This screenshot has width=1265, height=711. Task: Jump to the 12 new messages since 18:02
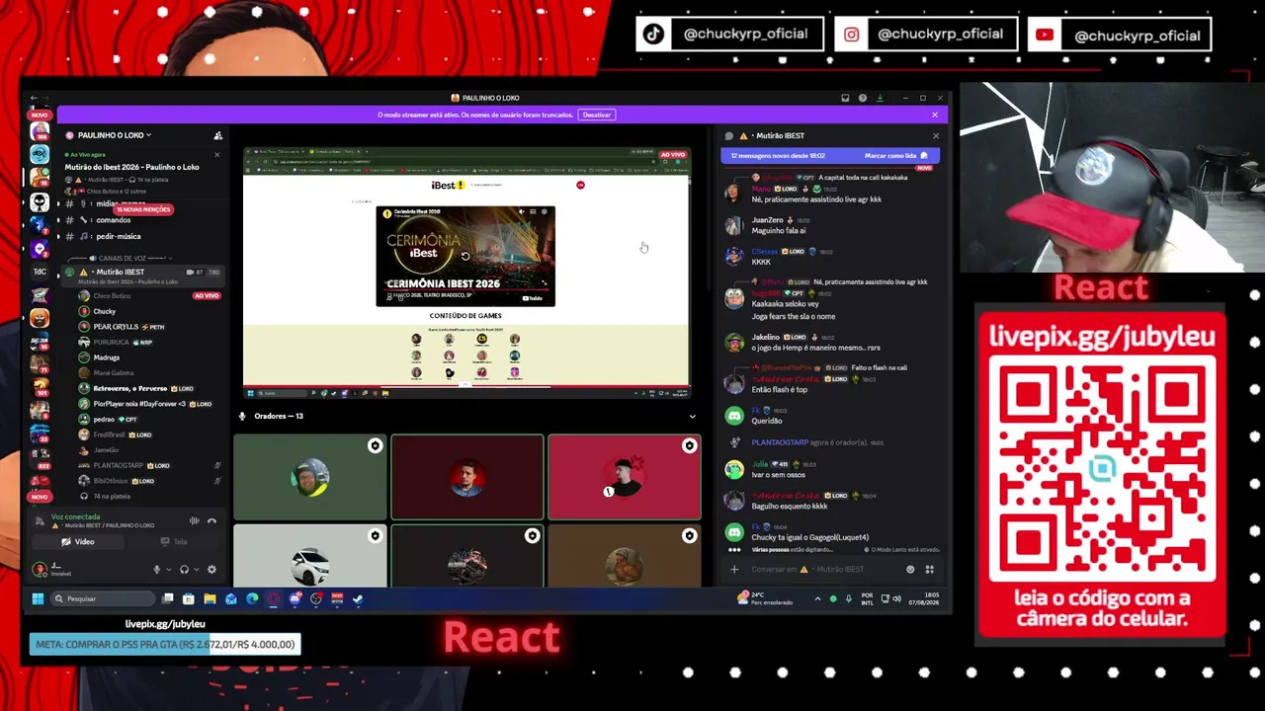(x=779, y=155)
